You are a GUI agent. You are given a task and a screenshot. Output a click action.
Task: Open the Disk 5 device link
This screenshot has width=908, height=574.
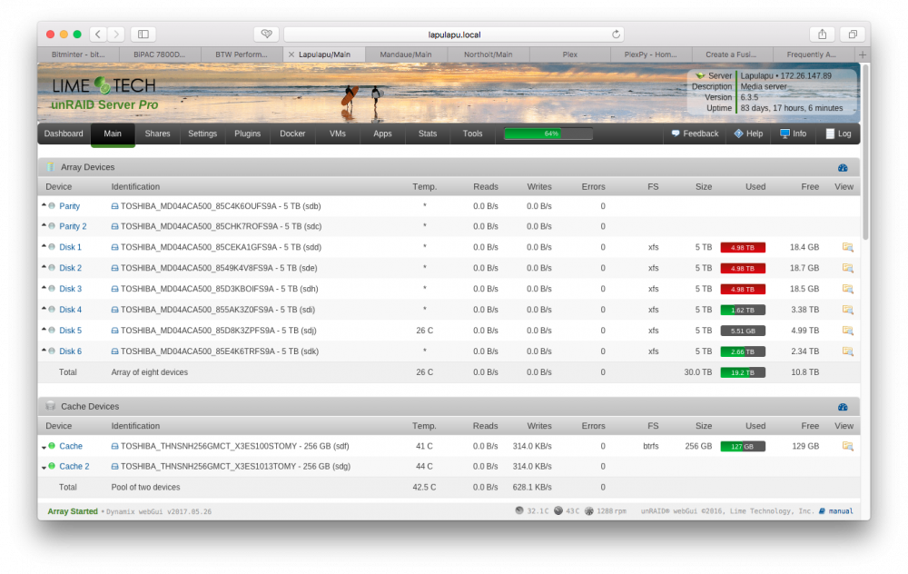pyautogui.click(x=71, y=331)
